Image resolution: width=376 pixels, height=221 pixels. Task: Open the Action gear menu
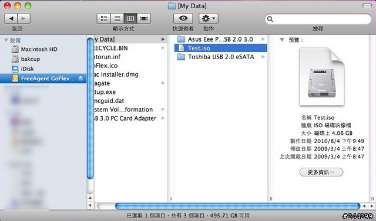pyautogui.click(x=209, y=18)
